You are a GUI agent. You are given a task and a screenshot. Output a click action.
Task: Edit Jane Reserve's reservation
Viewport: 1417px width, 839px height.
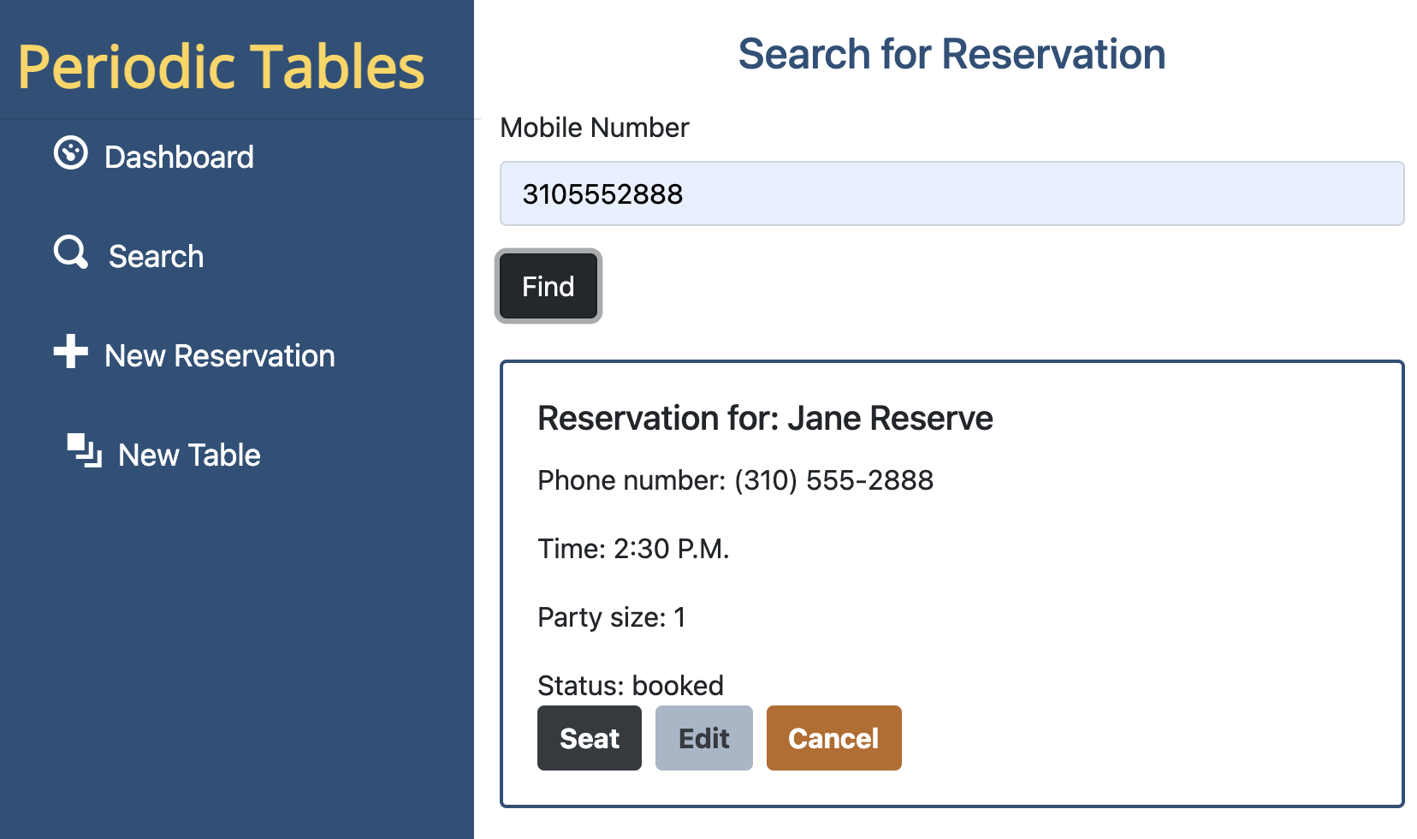703,737
